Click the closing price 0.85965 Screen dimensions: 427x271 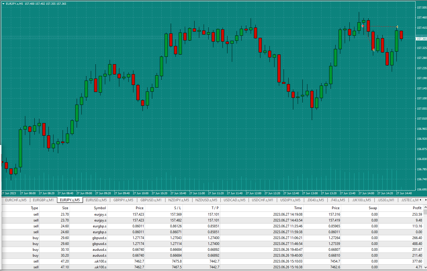(x=334, y=226)
